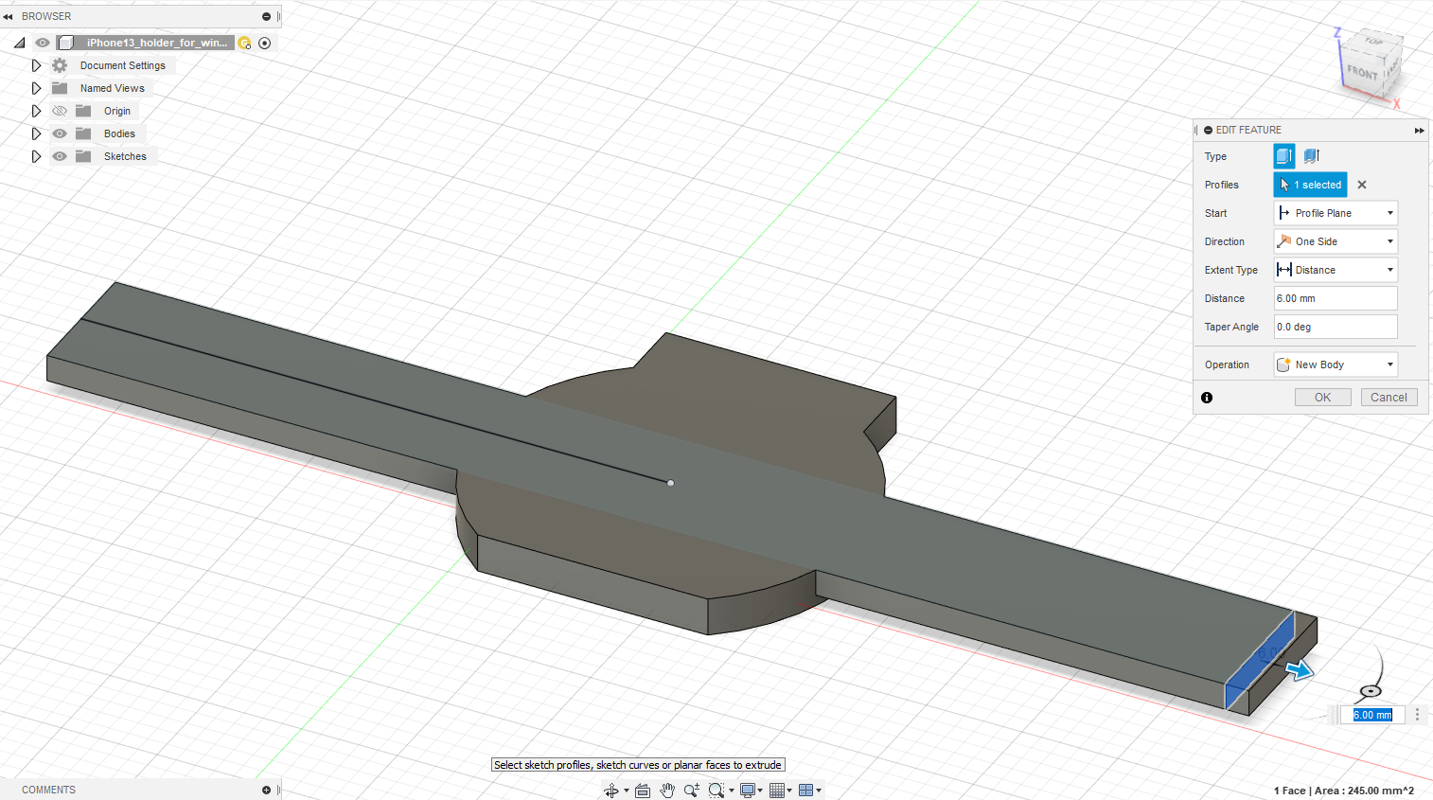Screen dimensions: 1433x800
Task: Select the iPhone13_holder component cube icon
Action: (x=65, y=43)
